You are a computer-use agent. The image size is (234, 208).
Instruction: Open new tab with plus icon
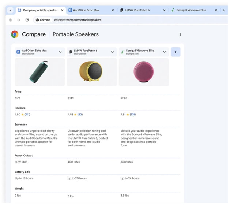tap(224, 10)
